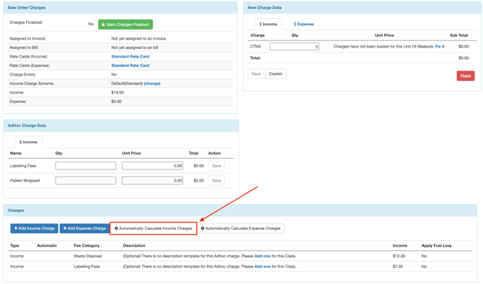The image size is (483, 284).
Task: Click Add Income Charge button
Action: (34, 228)
